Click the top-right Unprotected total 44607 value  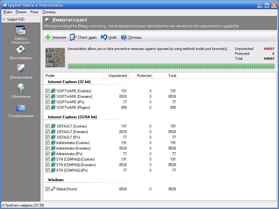coord(269,49)
